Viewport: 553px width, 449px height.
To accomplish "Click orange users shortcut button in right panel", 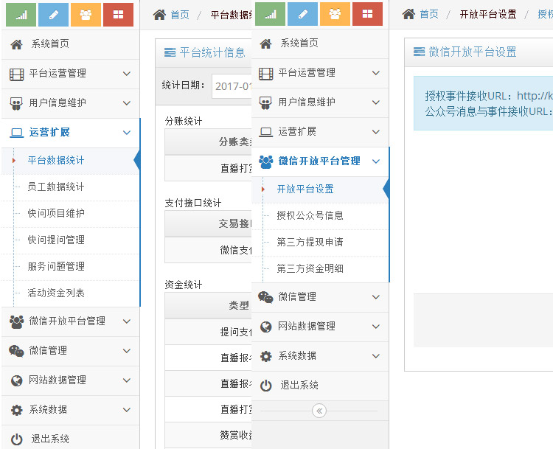I will (x=335, y=14).
